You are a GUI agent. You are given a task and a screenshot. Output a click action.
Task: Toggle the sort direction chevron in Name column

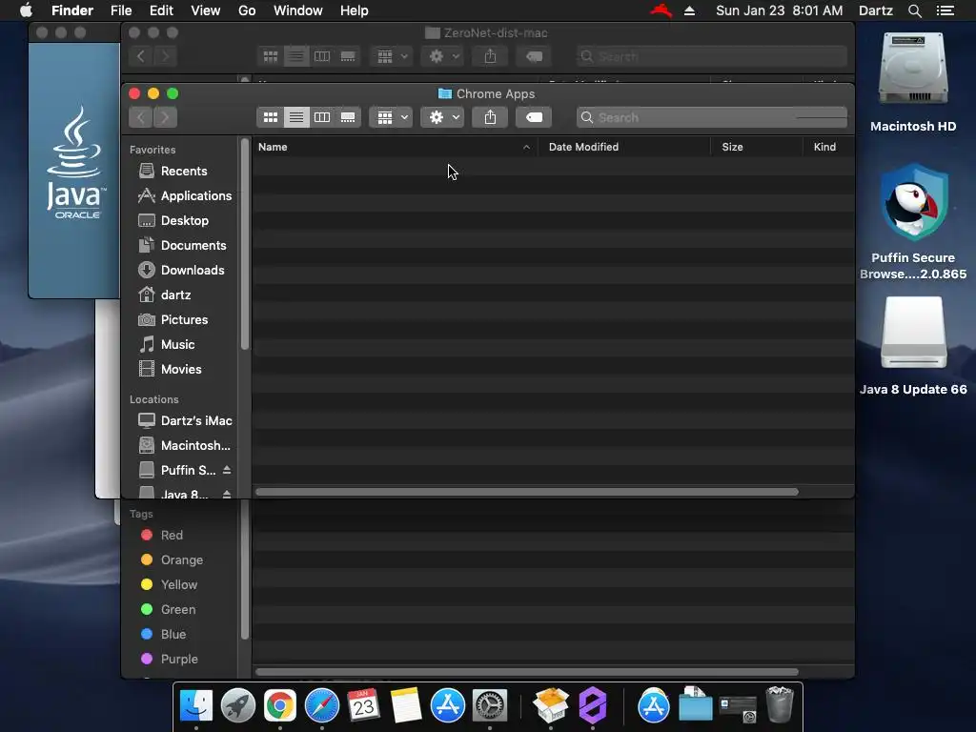tap(526, 147)
